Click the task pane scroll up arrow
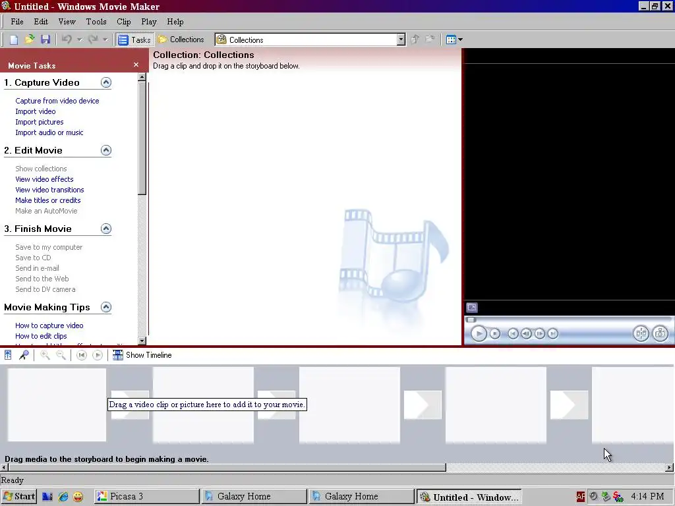Image resolution: width=675 pixels, height=506 pixels. pos(142,77)
